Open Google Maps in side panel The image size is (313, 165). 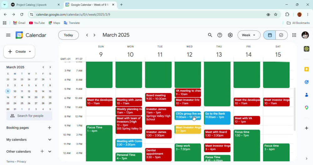point(306,108)
